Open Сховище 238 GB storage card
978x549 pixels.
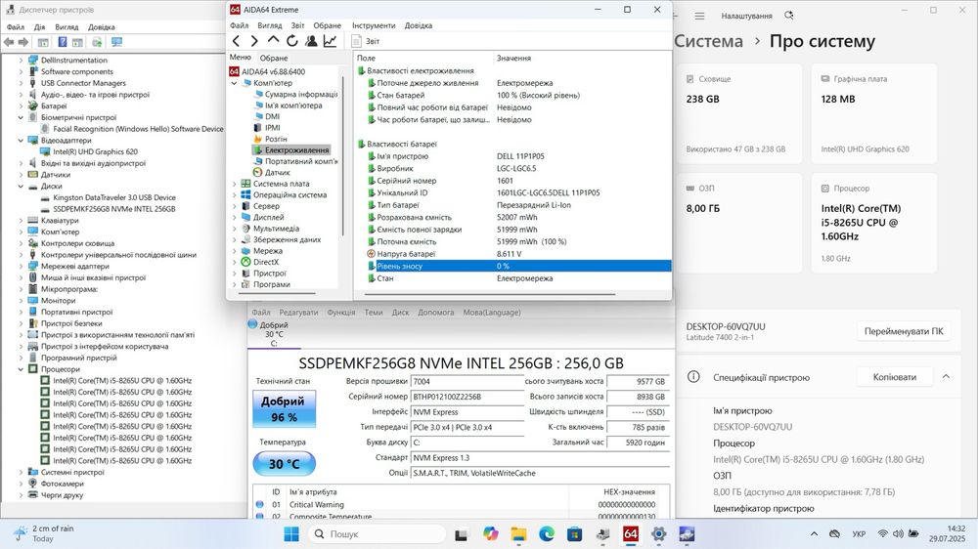(738, 113)
